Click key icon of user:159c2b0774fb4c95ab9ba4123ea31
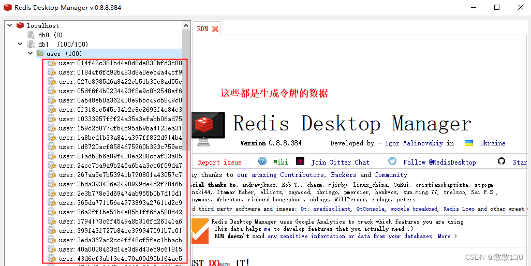 coord(51,128)
